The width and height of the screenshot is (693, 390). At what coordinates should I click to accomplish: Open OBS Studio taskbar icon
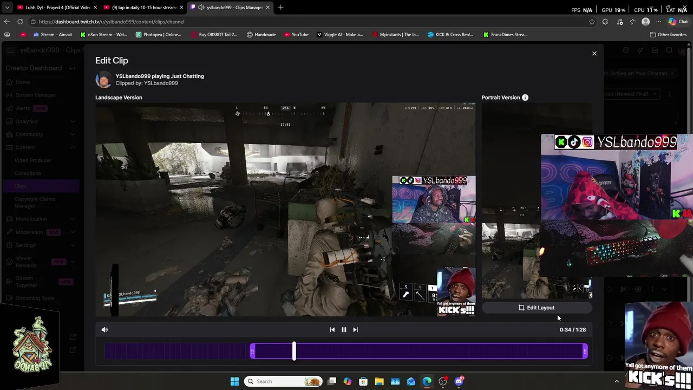[x=443, y=381]
